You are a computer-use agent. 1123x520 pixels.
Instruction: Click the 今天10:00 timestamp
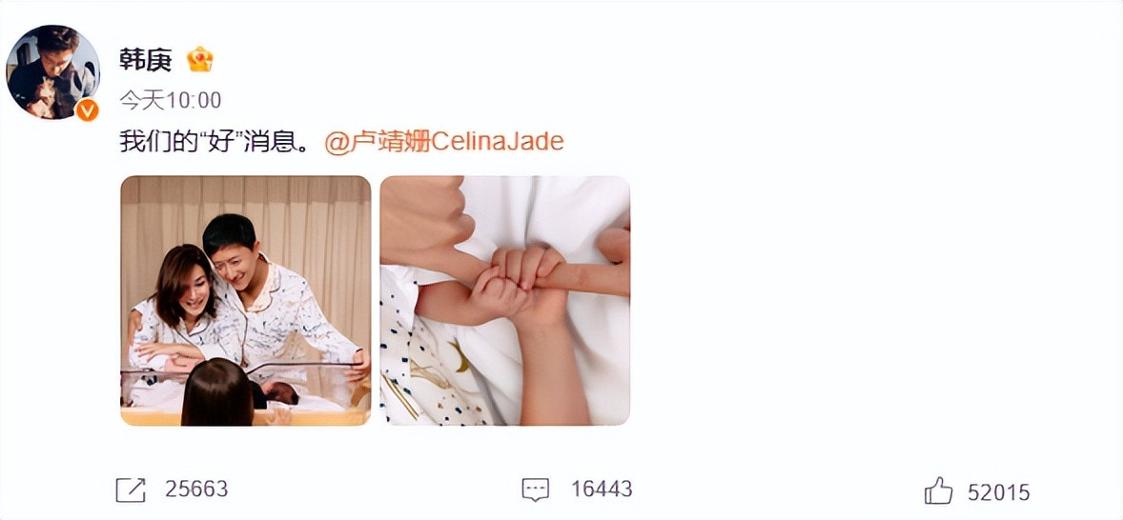pos(171,100)
